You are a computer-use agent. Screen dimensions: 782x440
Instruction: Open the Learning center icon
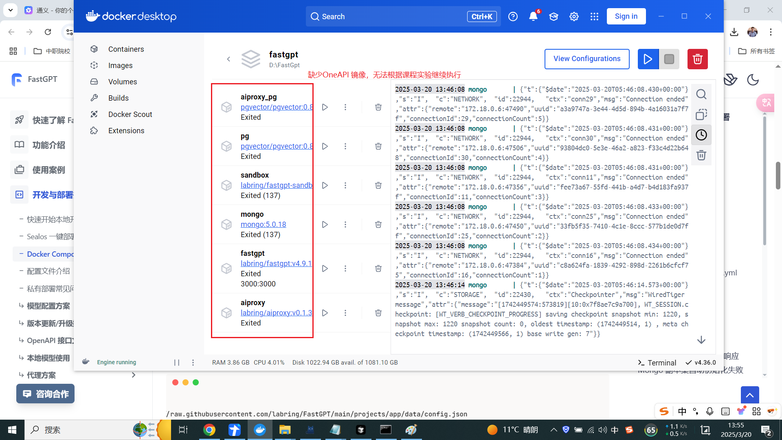[x=554, y=16]
